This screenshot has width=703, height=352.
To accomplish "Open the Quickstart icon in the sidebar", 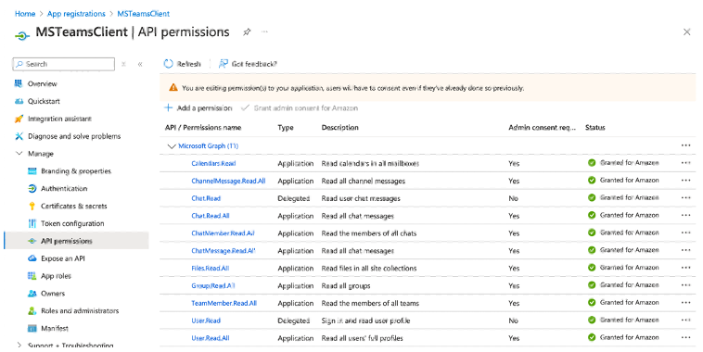I will click(19, 101).
